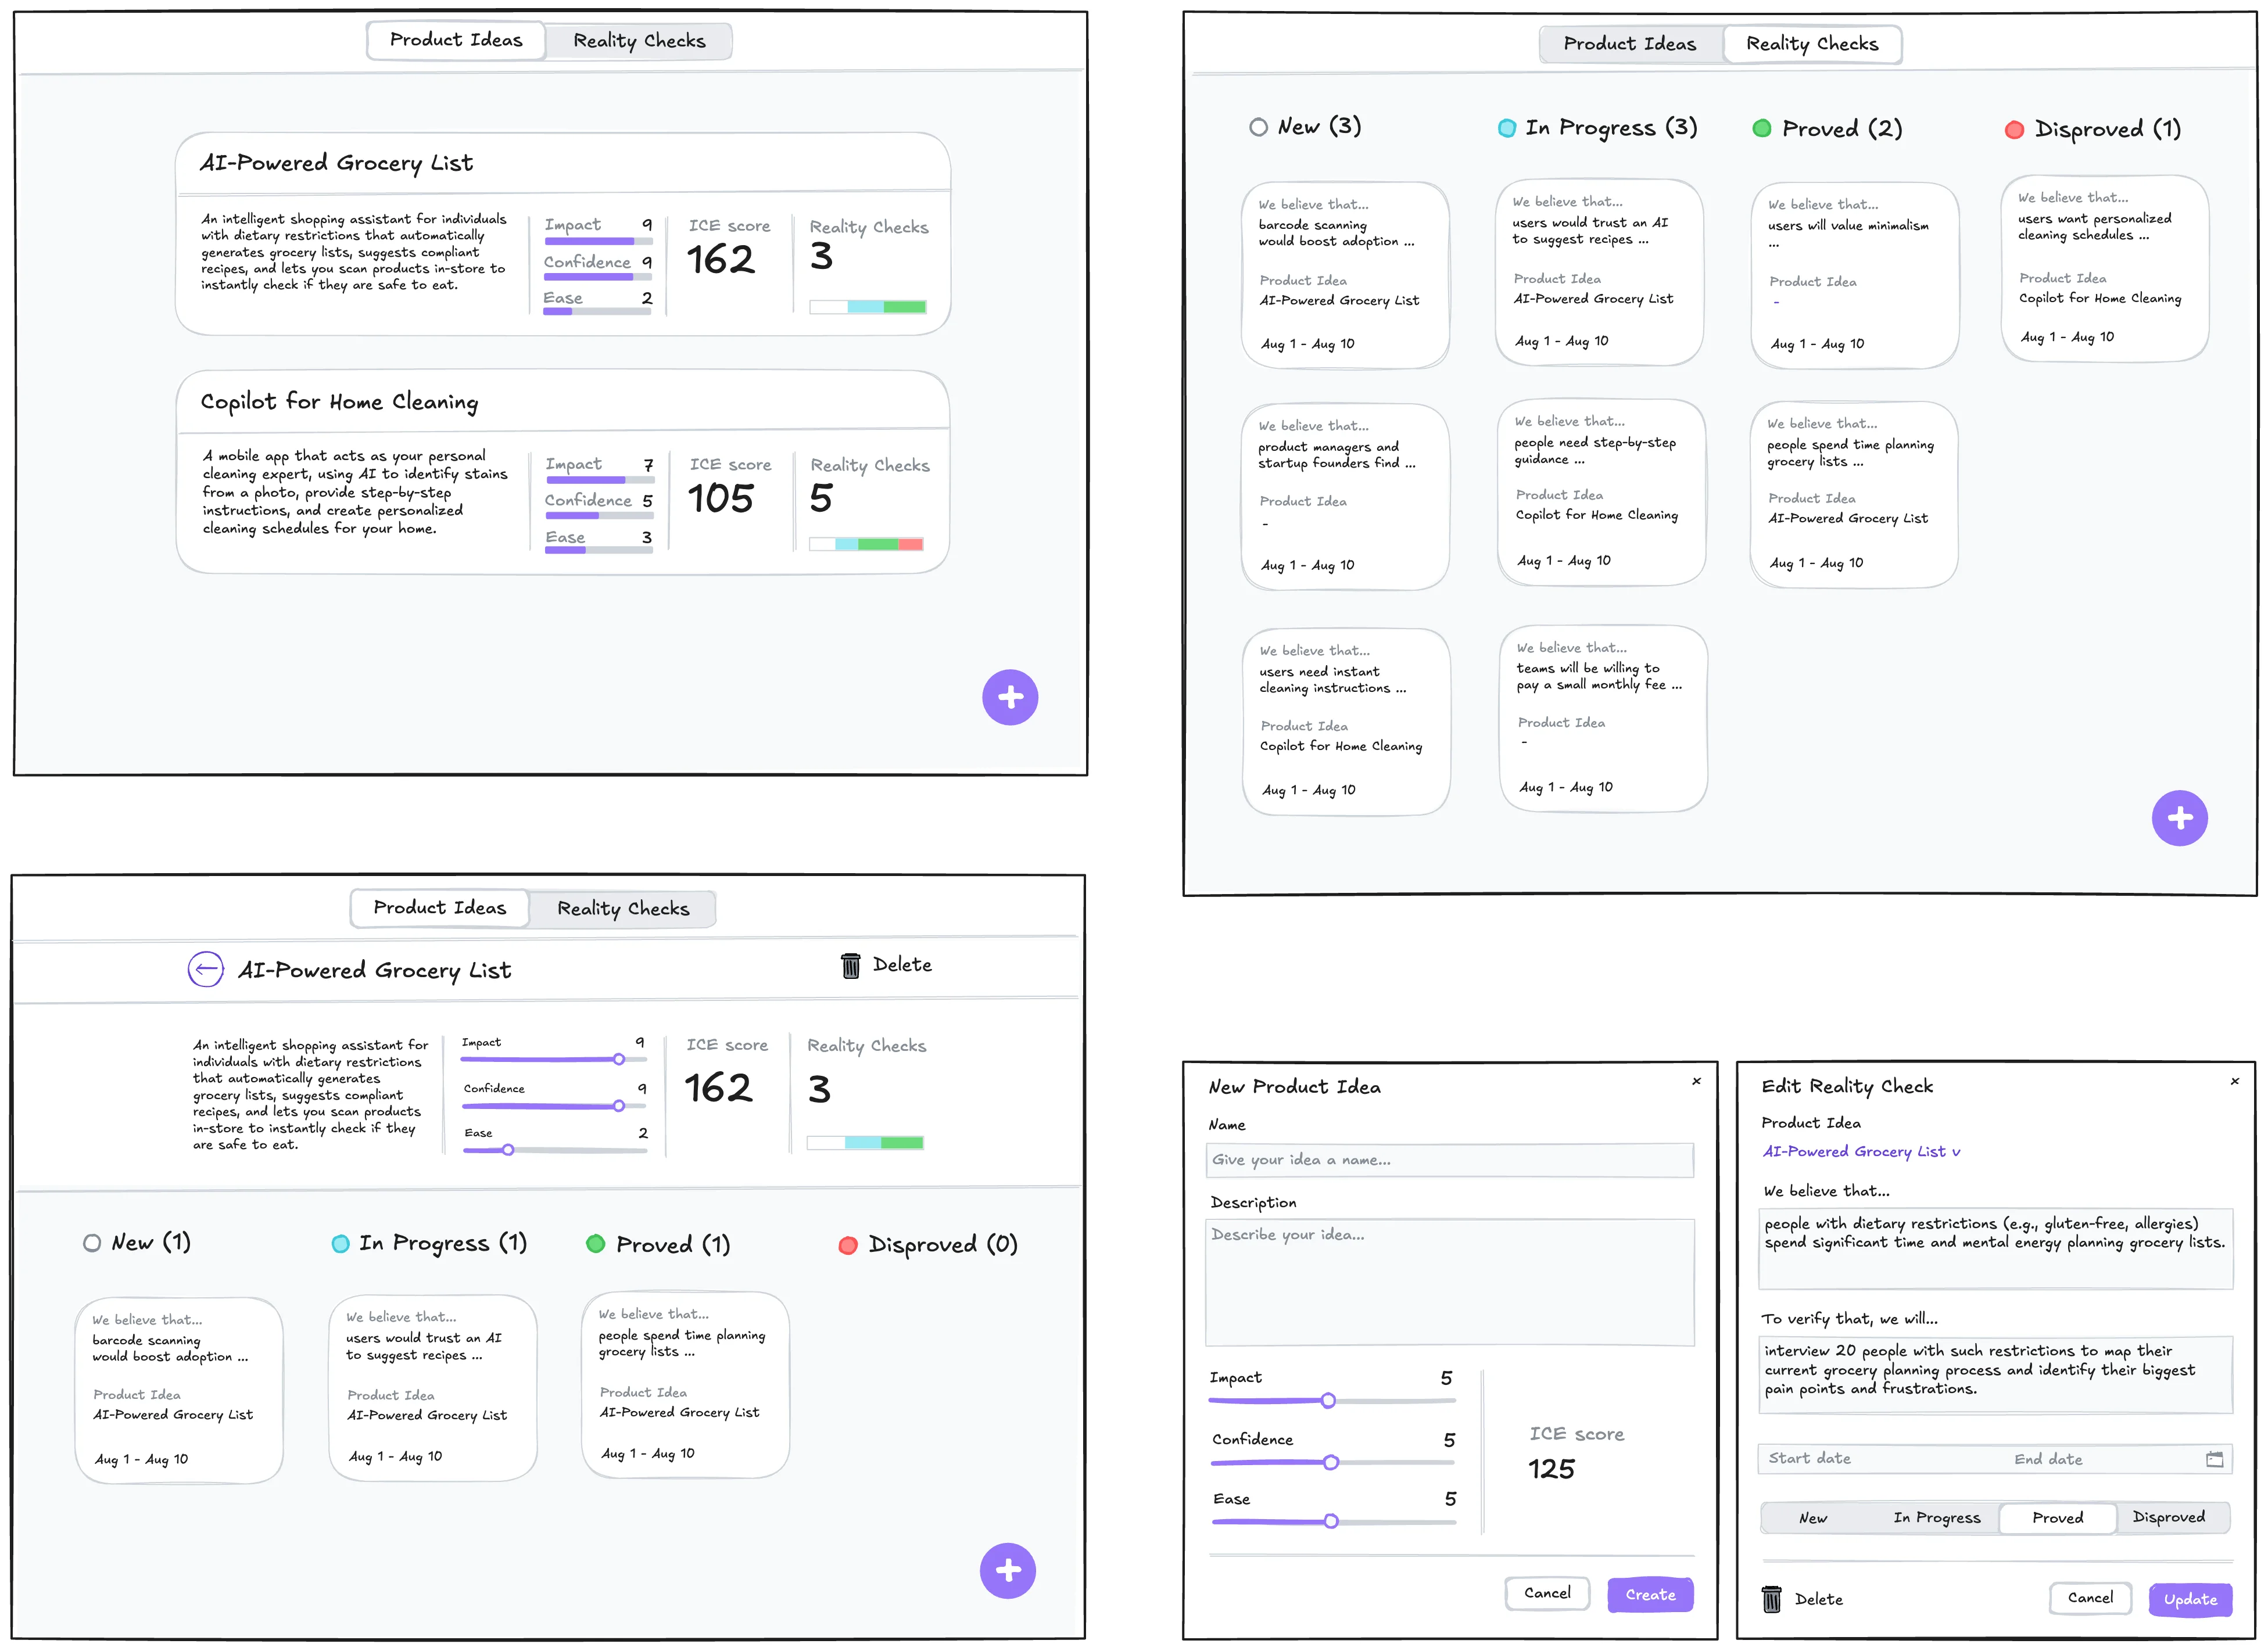The height and width of the screenshot is (1651, 2268).
Task: Set reality check status to In Progress
Action: pyautogui.click(x=1936, y=1517)
